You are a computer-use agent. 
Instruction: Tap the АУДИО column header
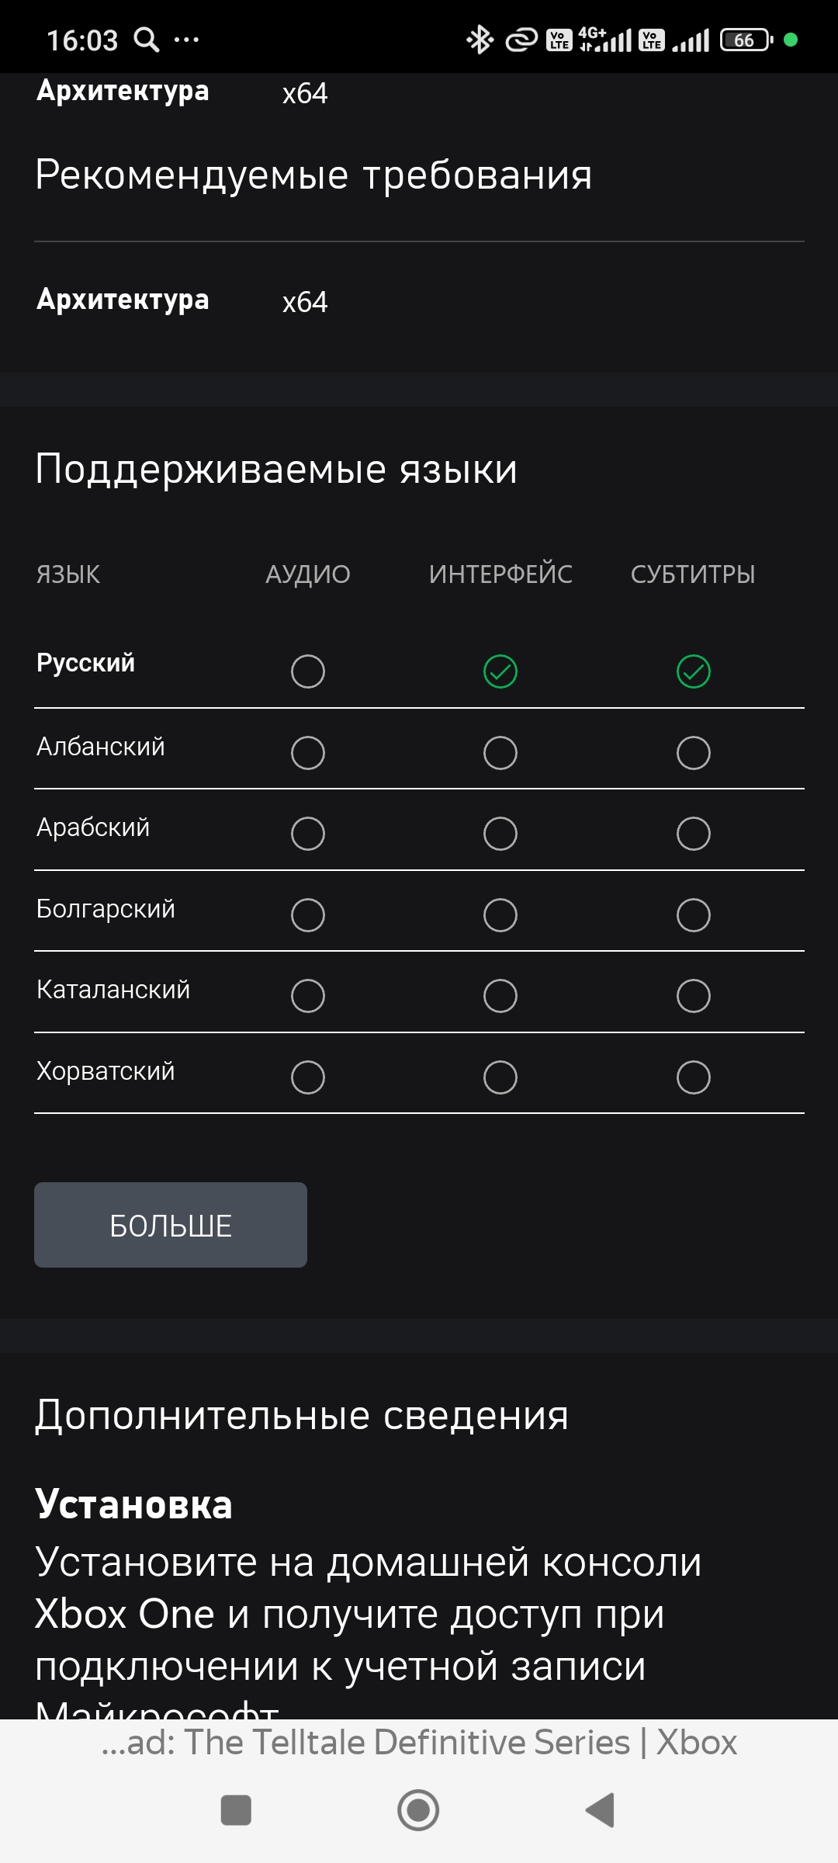pyautogui.click(x=308, y=574)
